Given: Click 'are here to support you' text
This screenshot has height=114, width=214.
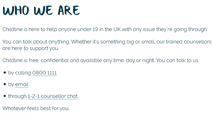Looking at the screenshot, I should (31, 48).
